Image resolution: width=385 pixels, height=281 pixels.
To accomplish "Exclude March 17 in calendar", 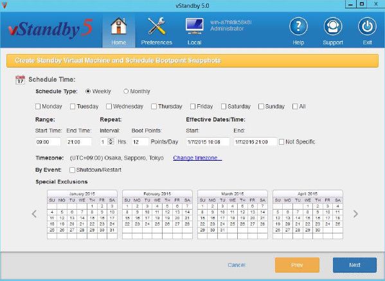I will [x=222, y=218].
